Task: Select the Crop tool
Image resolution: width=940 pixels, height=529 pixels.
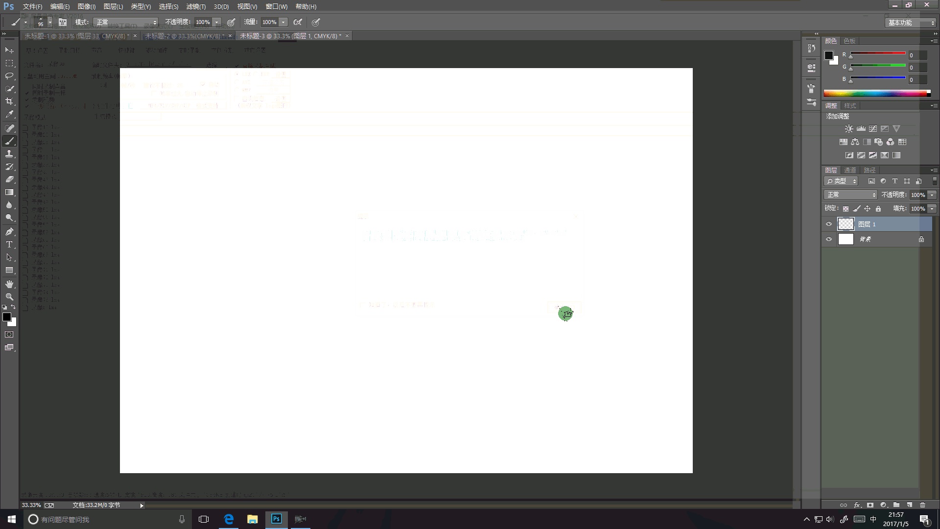Action: click(9, 101)
